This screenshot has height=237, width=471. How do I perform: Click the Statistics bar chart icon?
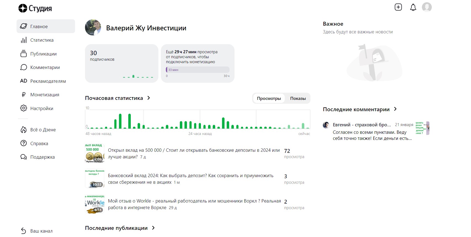(x=24, y=40)
